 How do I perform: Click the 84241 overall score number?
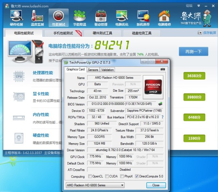tap(112, 45)
